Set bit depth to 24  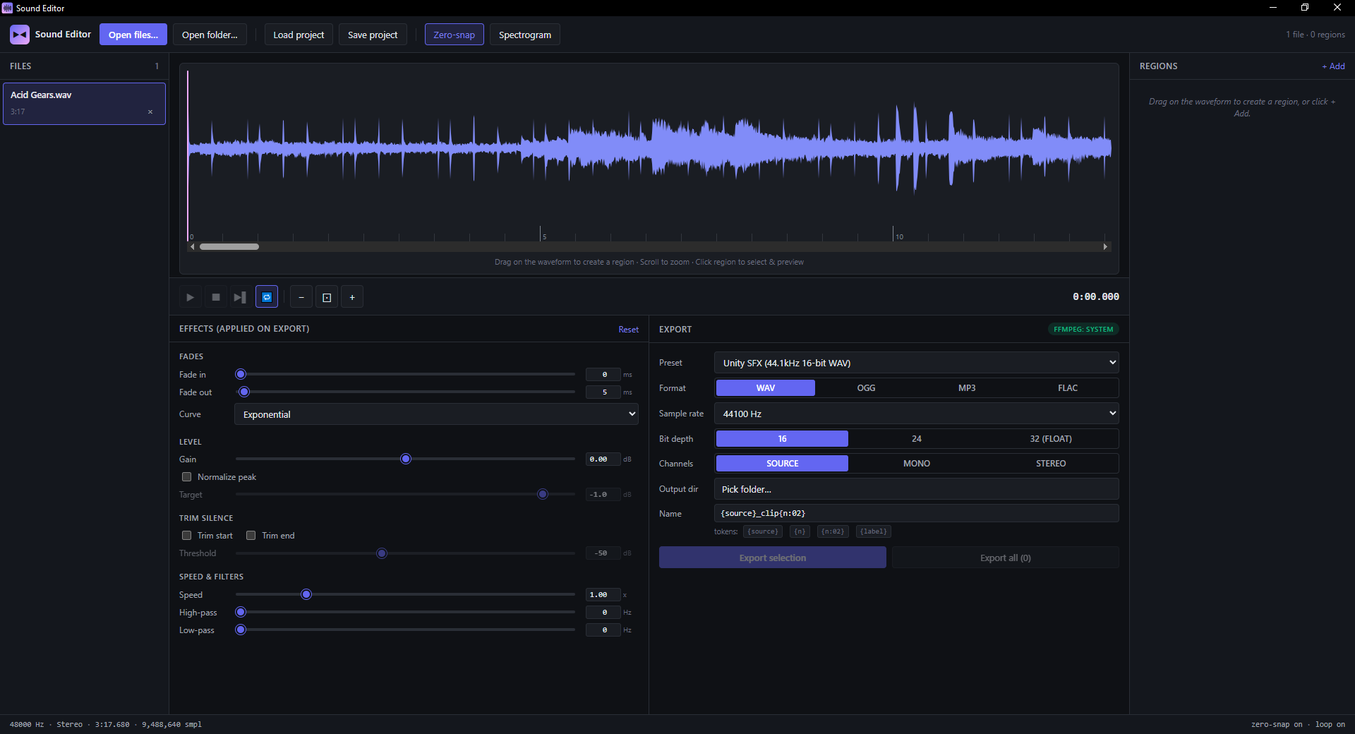(917, 439)
